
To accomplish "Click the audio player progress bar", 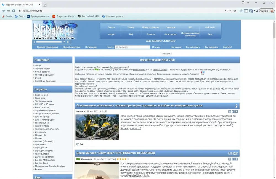I will [49, 42].
